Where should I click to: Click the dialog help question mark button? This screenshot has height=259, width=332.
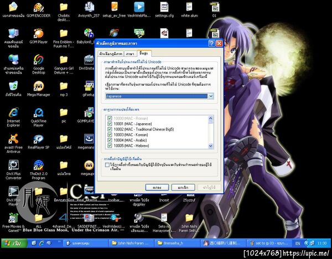(211, 43)
